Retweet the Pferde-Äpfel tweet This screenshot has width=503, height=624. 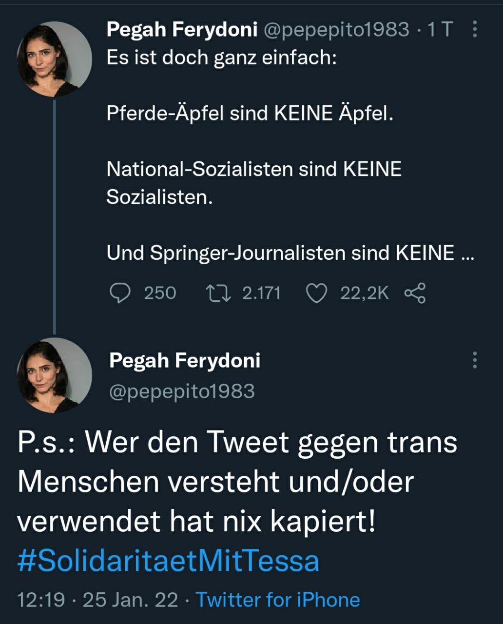[x=218, y=293]
